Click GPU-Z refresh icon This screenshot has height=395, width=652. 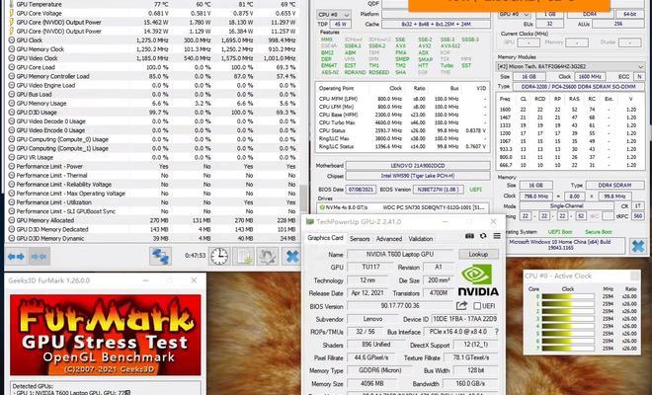click(483, 236)
